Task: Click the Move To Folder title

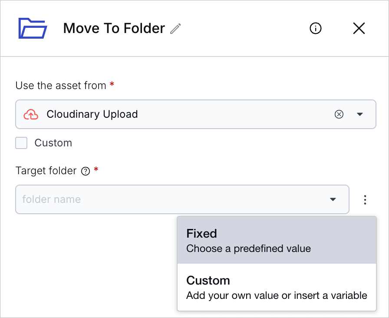Action: pos(114,28)
